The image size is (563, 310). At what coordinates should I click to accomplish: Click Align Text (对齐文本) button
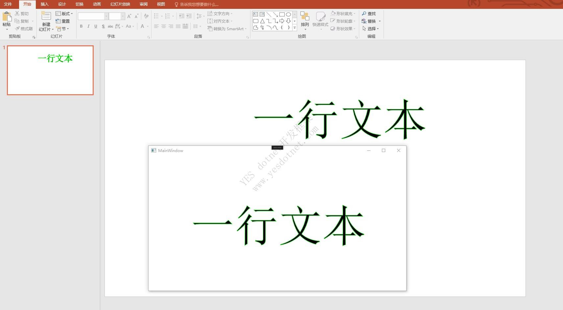220,21
